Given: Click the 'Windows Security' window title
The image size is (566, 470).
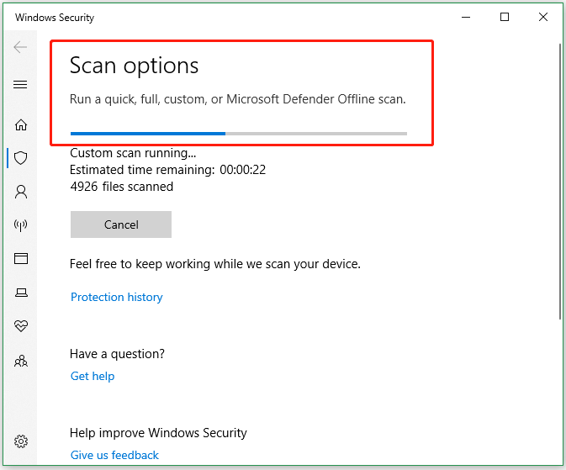Looking at the screenshot, I should click(x=55, y=18).
